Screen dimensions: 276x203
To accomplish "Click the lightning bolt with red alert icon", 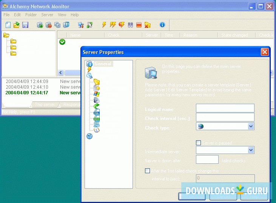I will (122, 25).
